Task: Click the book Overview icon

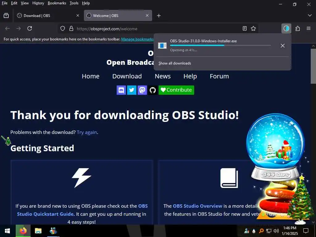Action: click(229, 178)
